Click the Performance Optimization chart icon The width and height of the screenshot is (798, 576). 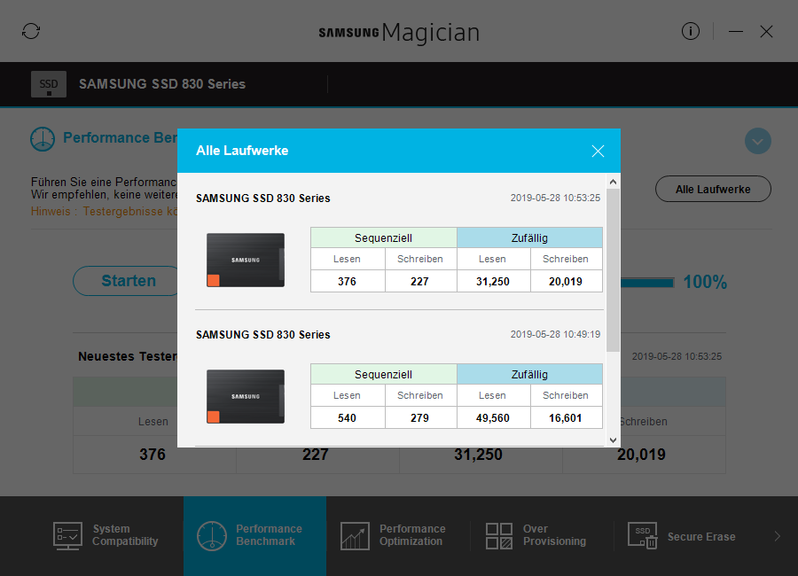coord(355,536)
